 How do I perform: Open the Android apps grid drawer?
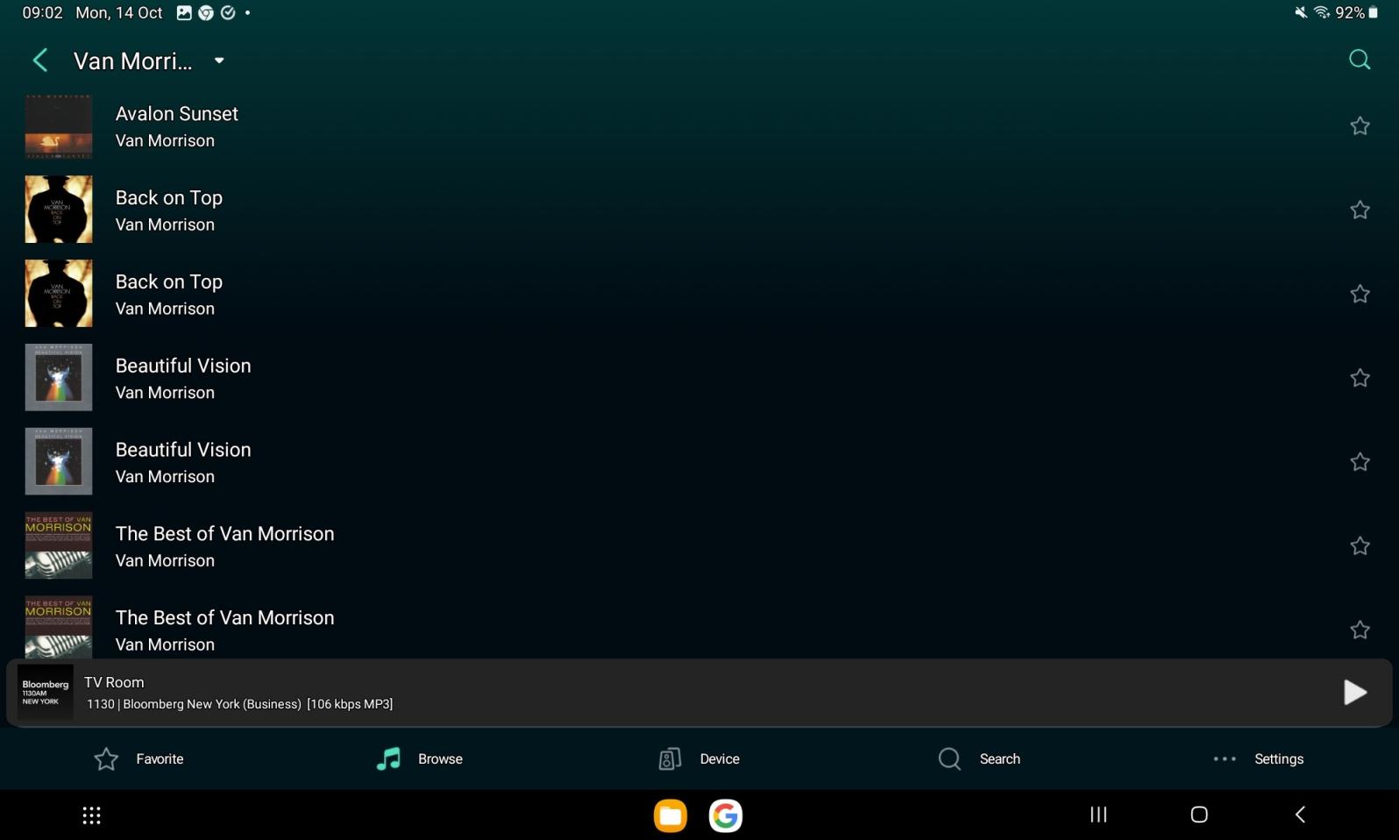[x=91, y=815]
